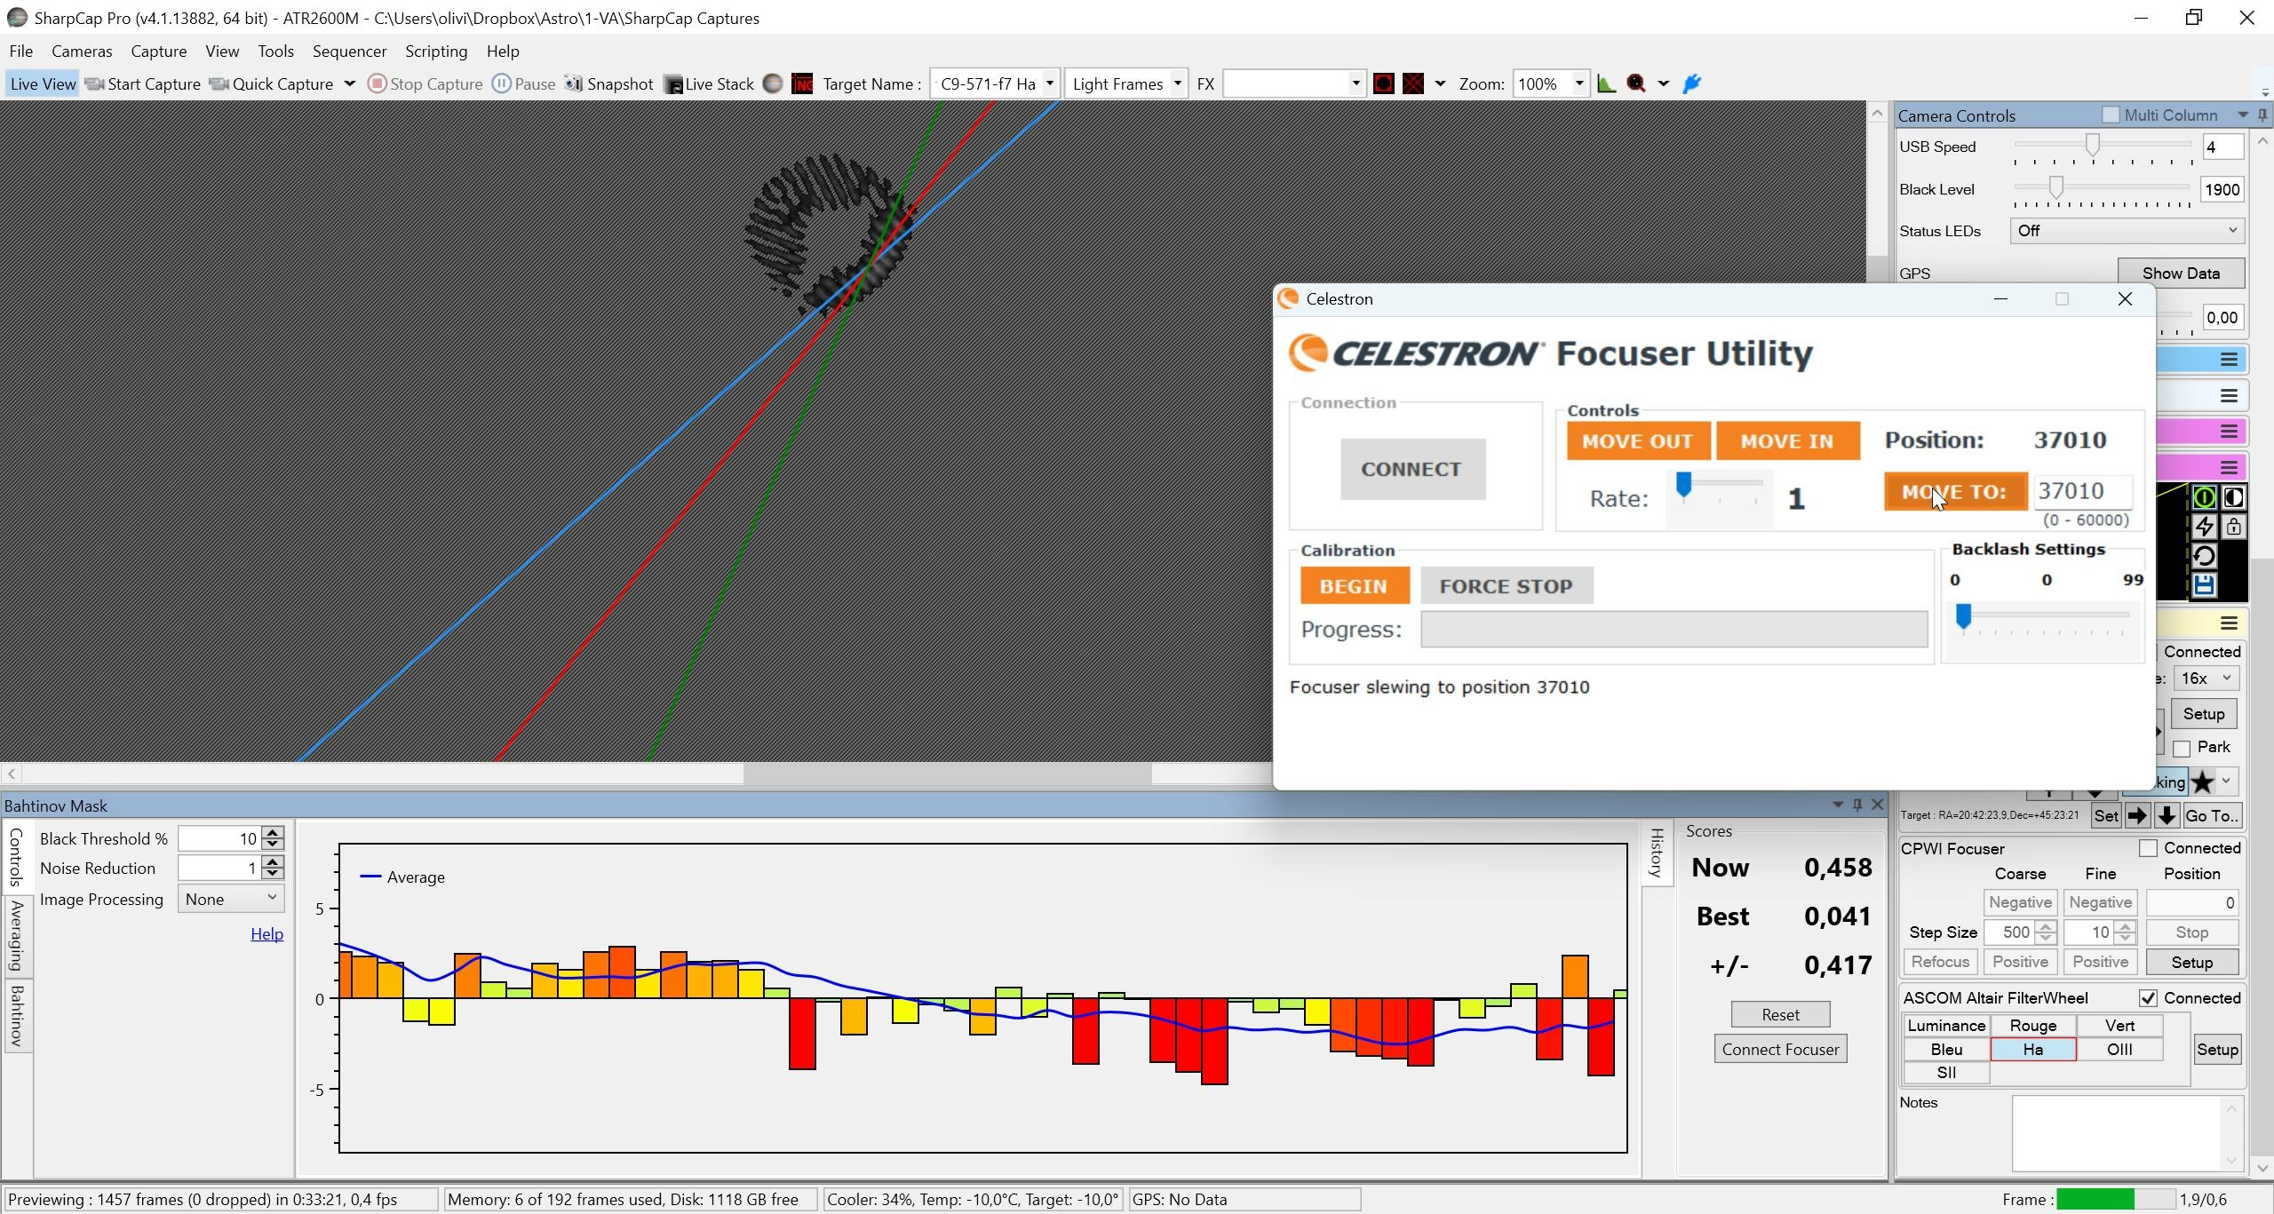2274x1214 pixels.
Task: Enable the Multi Column checkbox
Action: click(2111, 115)
